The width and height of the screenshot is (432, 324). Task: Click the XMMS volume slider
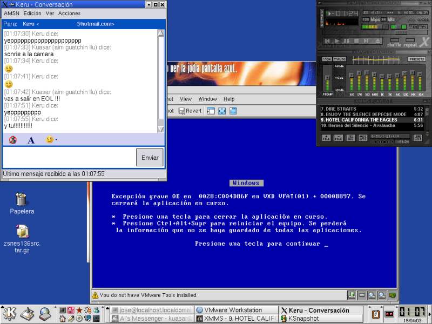374,26
